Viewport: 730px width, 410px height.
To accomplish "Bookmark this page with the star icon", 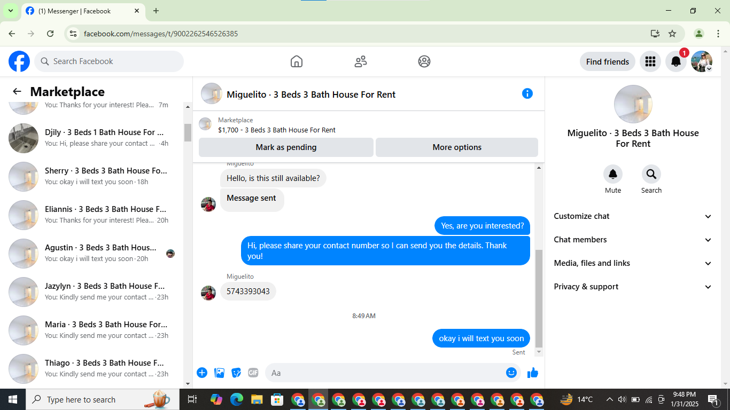I will tap(672, 34).
